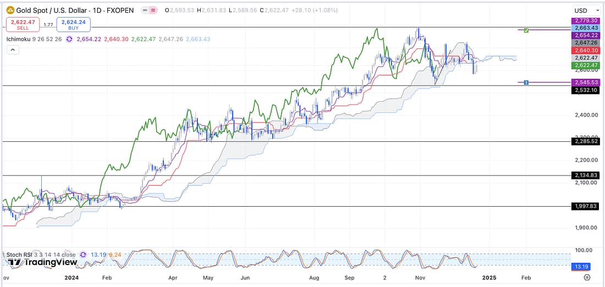Viewport: 605px width, 287px height.
Task: Open chart settings gear at bottom right
Action: point(587,278)
